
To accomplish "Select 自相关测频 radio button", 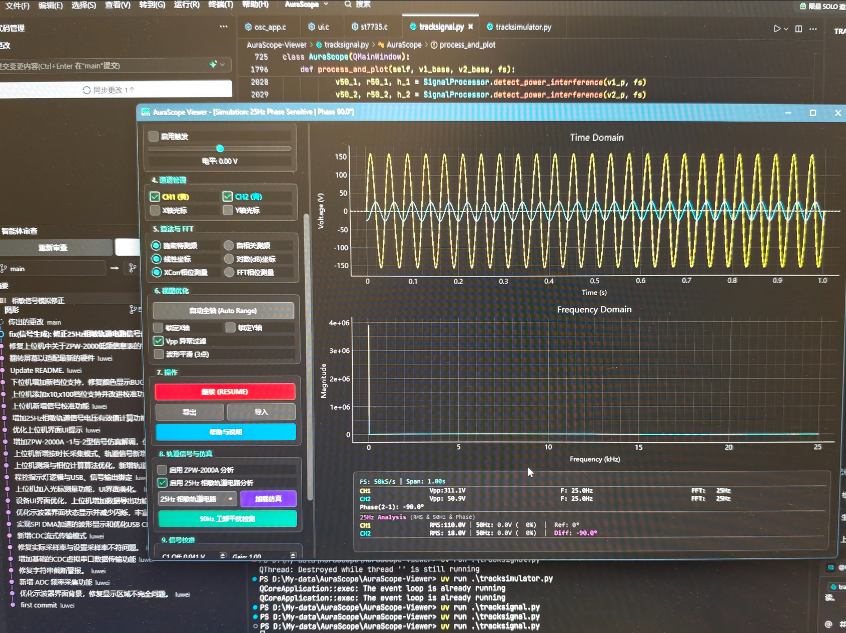I will (x=229, y=245).
